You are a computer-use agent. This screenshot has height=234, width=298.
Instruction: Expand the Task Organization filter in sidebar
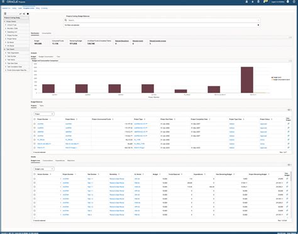coord(6,53)
